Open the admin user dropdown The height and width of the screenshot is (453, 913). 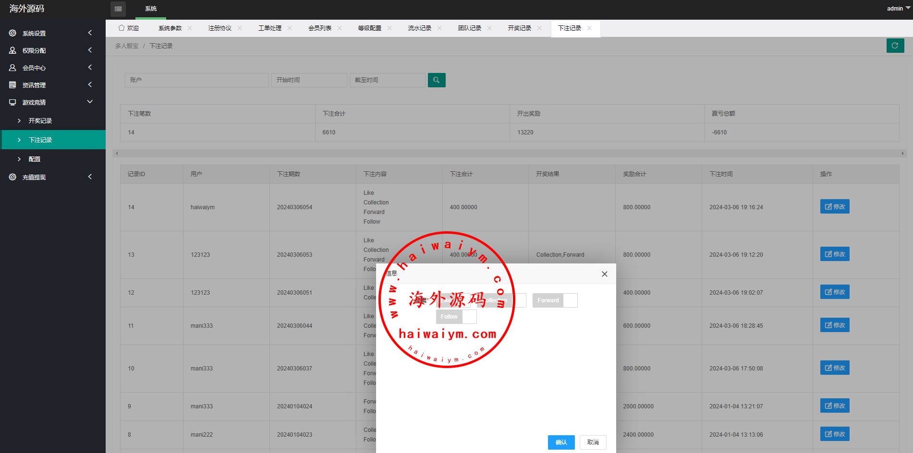[898, 8]
